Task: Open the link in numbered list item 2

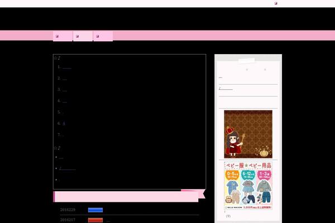Action: (65, 79)
